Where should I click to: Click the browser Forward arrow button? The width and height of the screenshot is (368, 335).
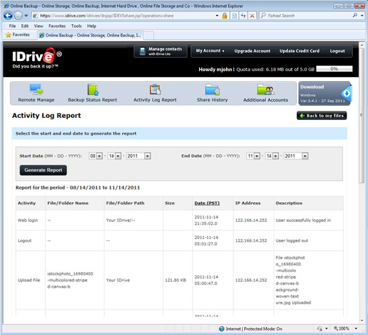[18, 16]
